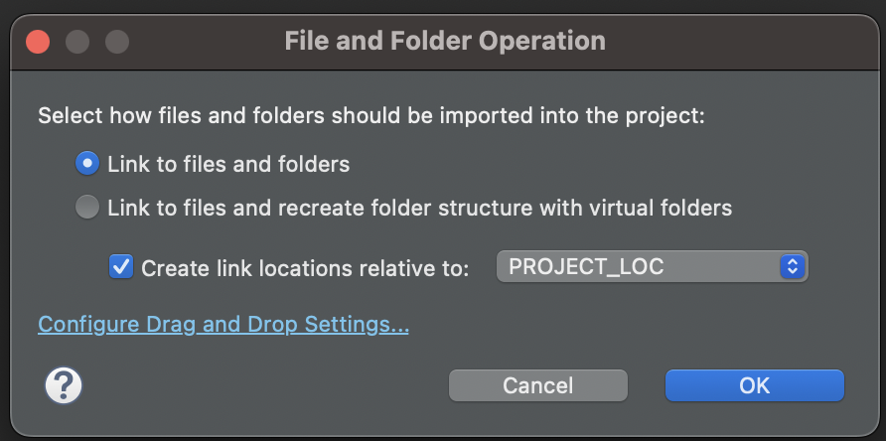
Task: Click the help question mark icon
Action: tap(64, 385)
